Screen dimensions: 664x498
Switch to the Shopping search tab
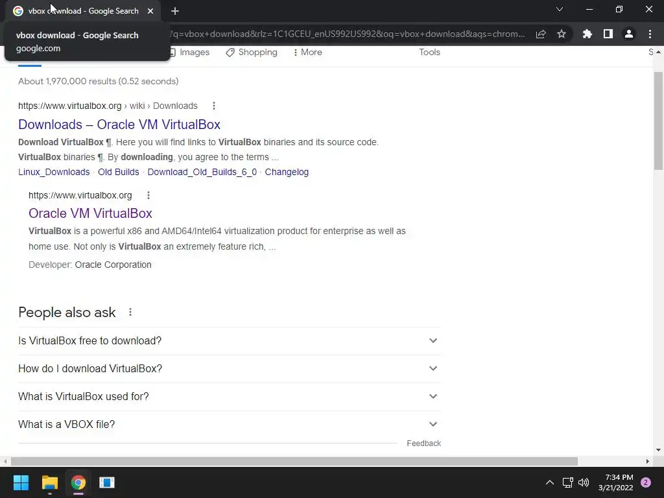252,52
